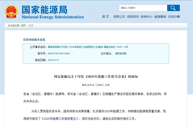The width and height of the screenshot is (193, 131).
Task: Click the 首页 breadcrumb link
Action: (23, 26)
